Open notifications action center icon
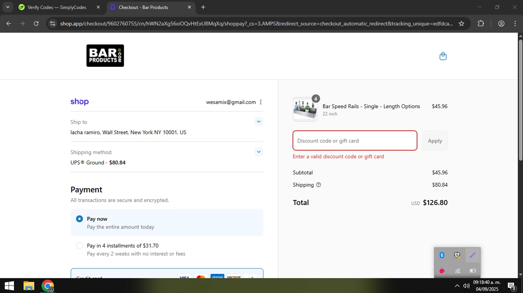This screenshot has height=293, width=523. coord(512,286)
